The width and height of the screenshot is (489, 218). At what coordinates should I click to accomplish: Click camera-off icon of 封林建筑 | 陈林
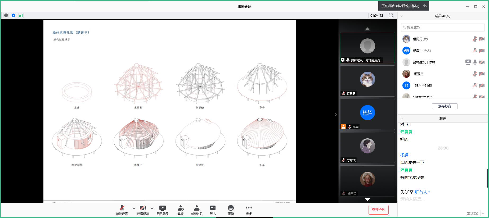(482, 62)
